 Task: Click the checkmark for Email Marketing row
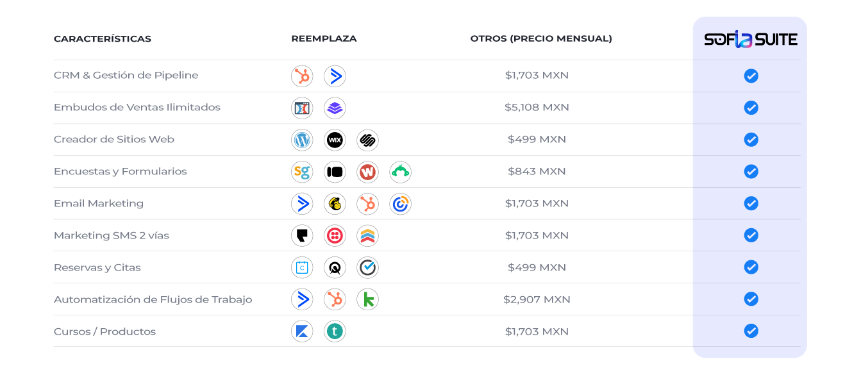click(x=751, y=203)
